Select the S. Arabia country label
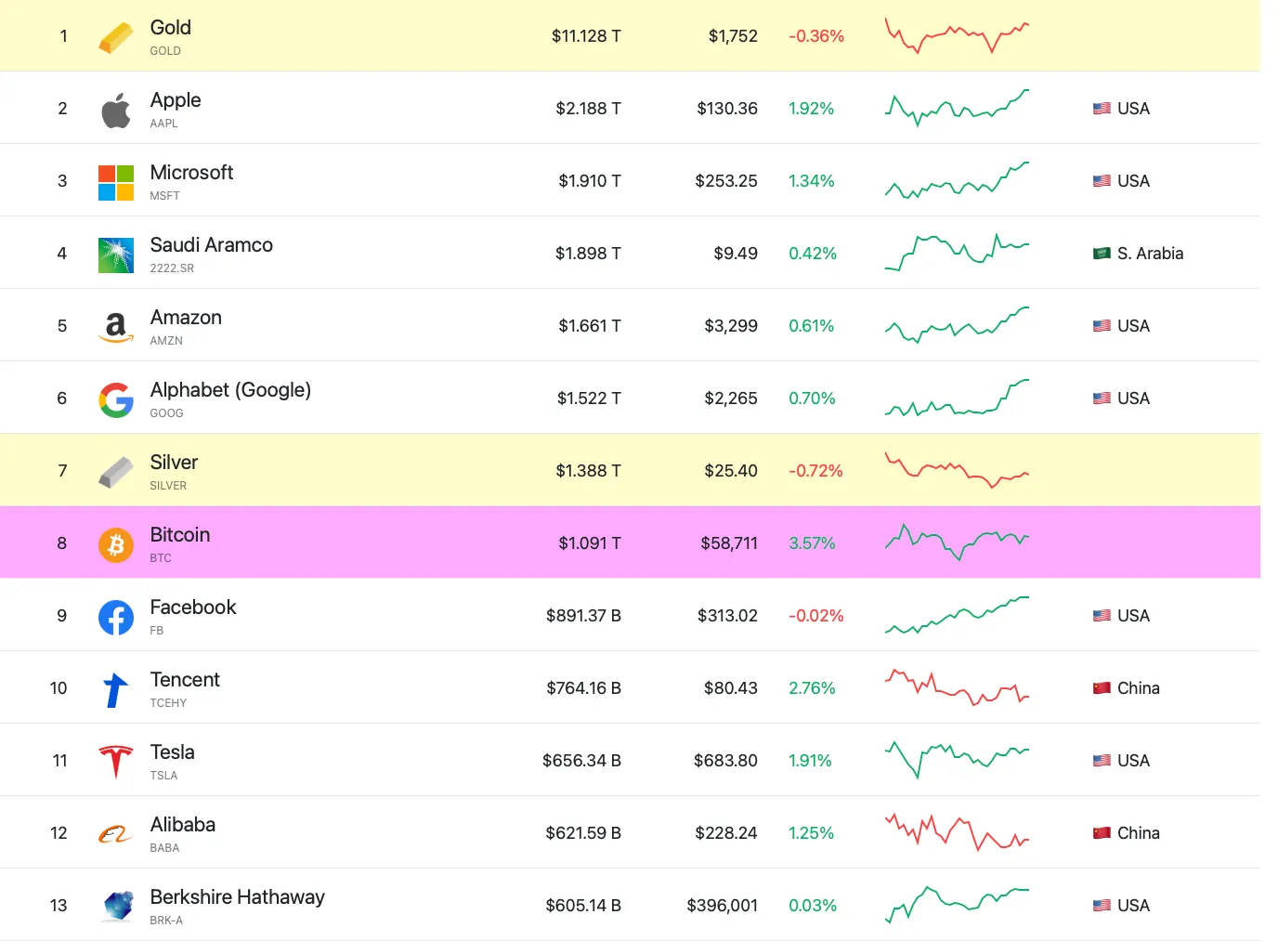 1149,254
